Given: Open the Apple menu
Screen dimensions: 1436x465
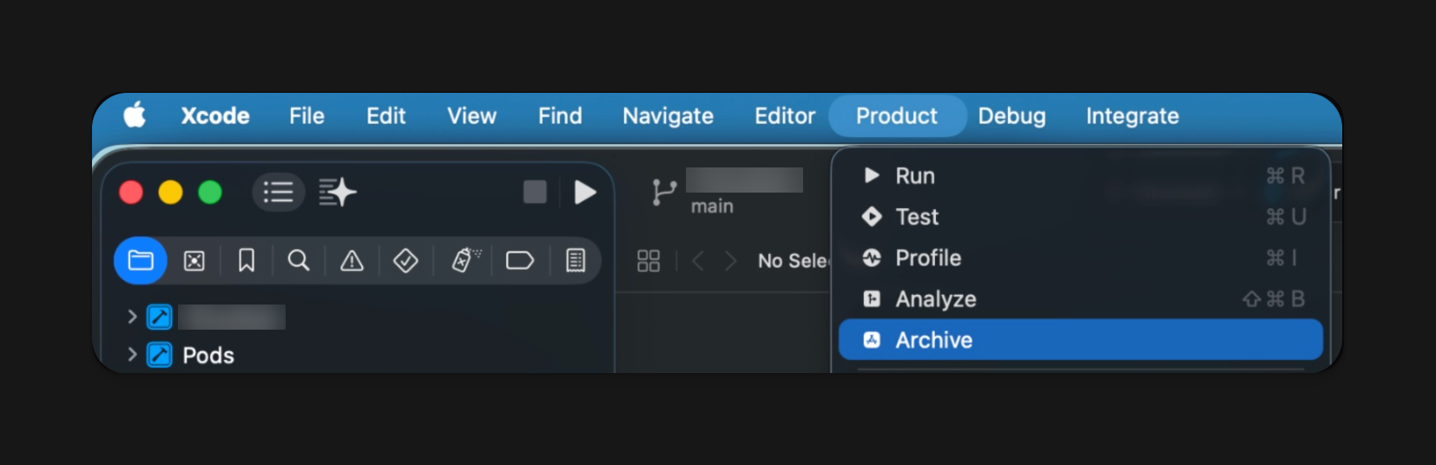Looking at the screenshot, I should 135,115.
